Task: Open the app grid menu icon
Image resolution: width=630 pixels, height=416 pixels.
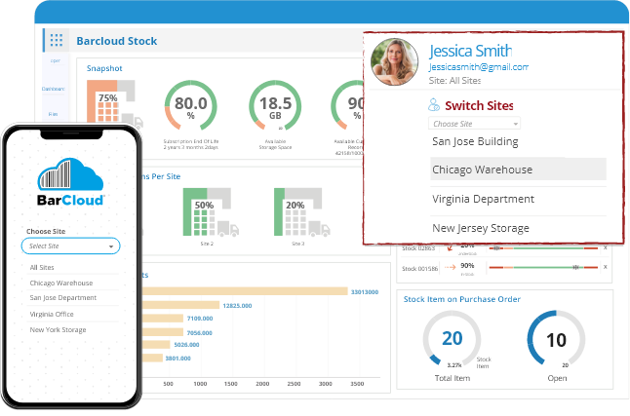Action: [57, 40]
